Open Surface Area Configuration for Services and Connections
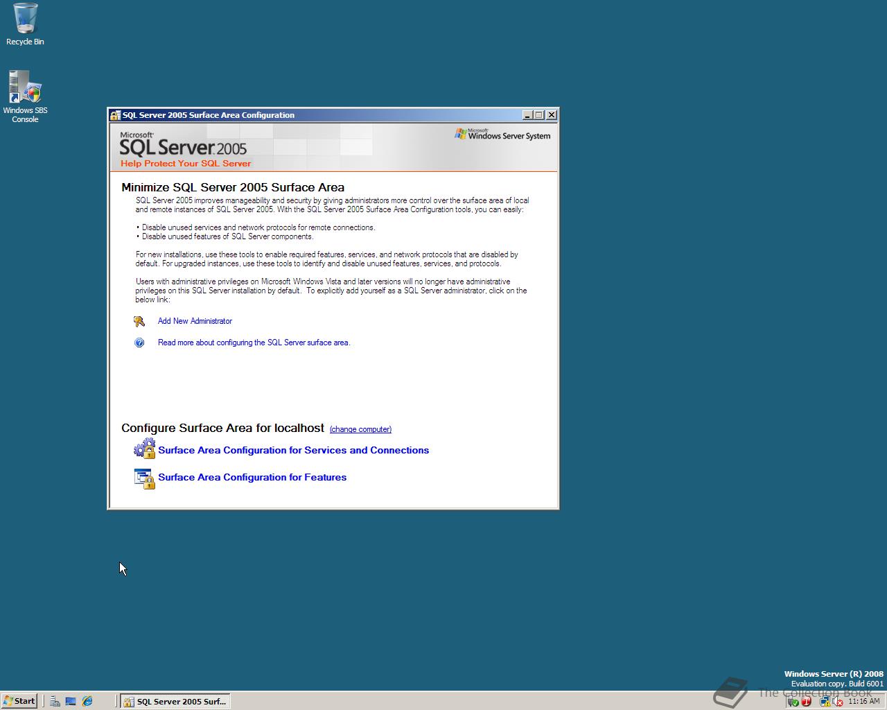 click(293, 450)
